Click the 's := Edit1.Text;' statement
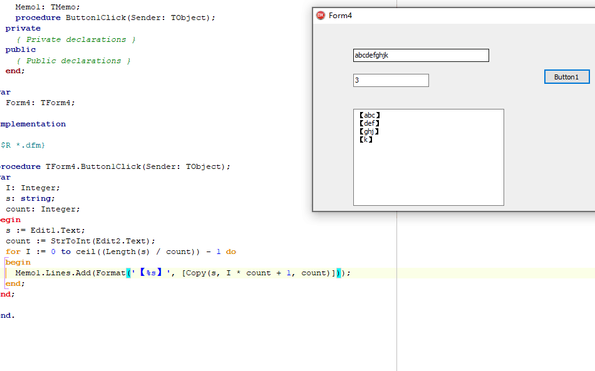Viewport: 595px width, 371px height. [x=45, y=230]
